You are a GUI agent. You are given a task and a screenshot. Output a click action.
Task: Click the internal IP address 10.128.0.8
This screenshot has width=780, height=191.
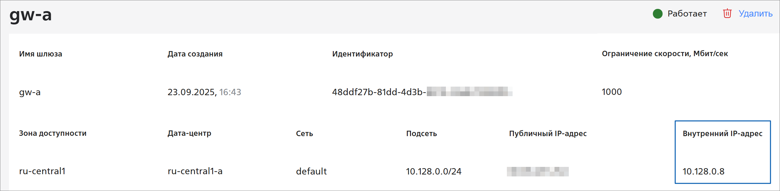point(703,171)
